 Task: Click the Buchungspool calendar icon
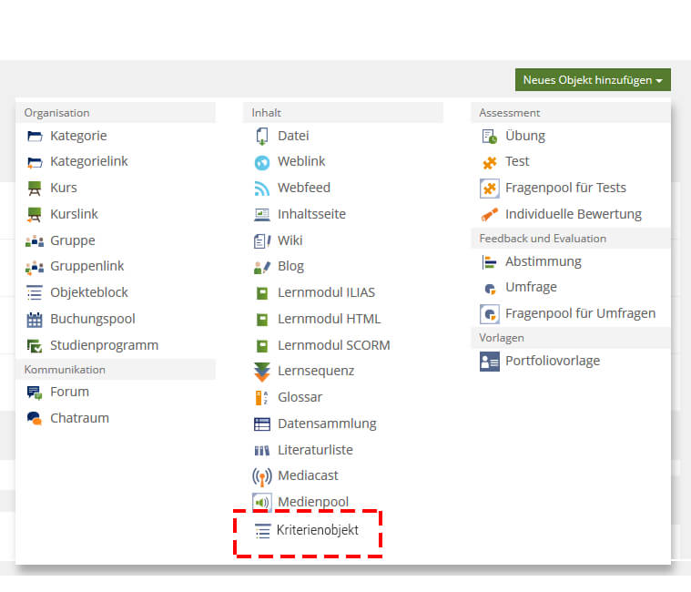[x=35, y=320]
